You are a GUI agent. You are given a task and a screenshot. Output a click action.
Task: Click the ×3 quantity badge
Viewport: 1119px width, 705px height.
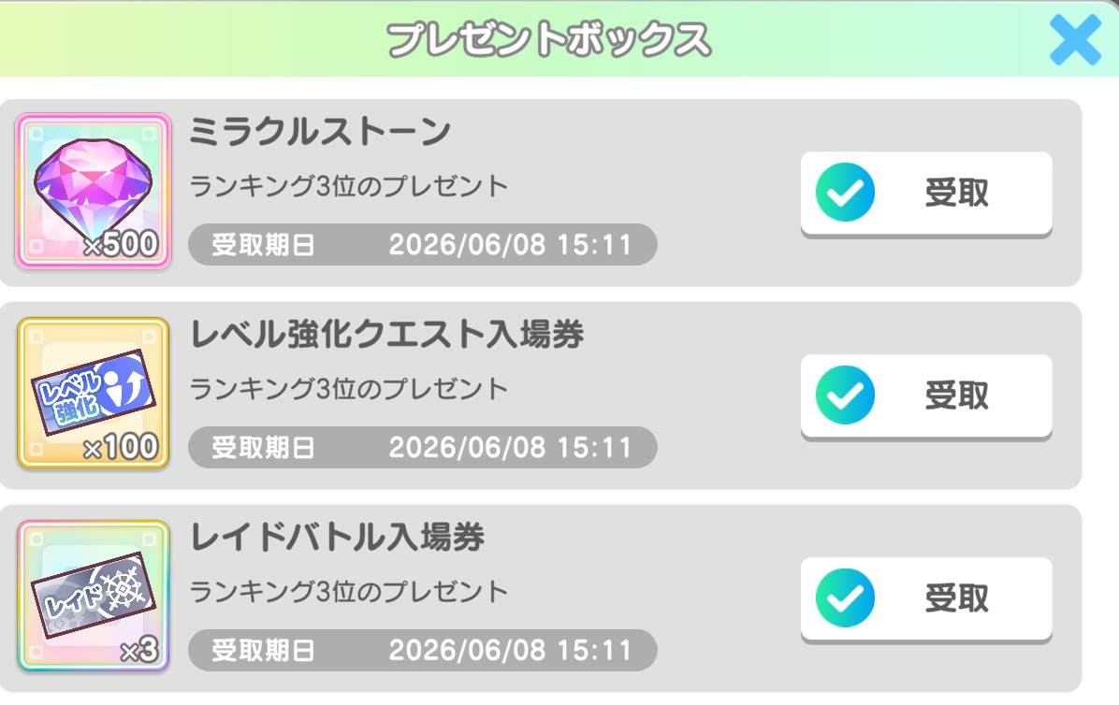(x=139, y=652)
